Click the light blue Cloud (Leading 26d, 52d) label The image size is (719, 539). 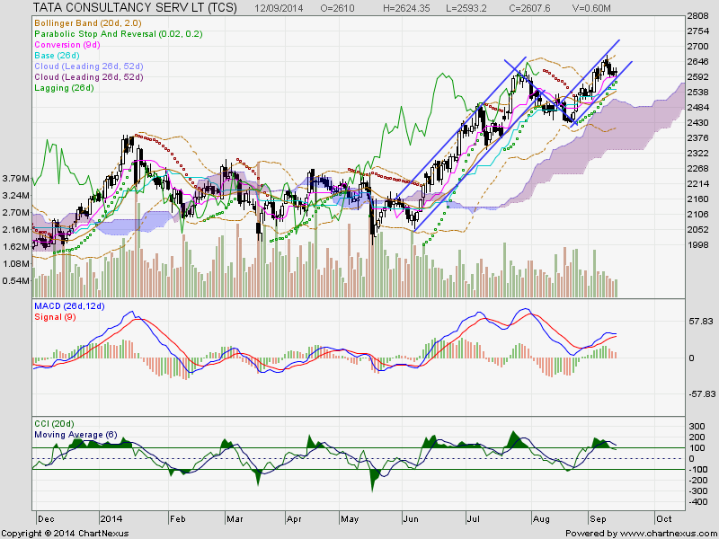89,66
